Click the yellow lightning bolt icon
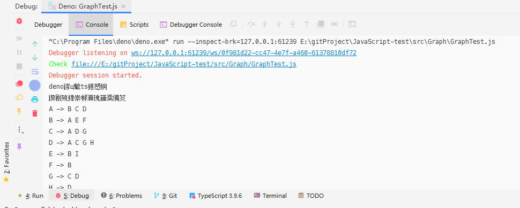This screenshot has width=520, height=208. 19,111
